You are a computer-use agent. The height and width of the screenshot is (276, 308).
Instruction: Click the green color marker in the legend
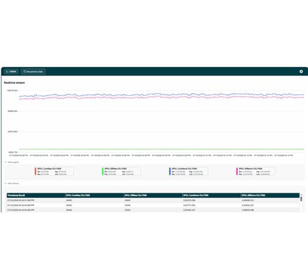103,171
